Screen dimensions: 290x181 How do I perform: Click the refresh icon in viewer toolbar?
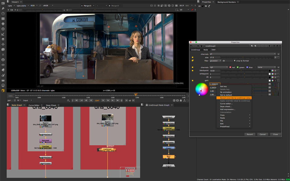click(x=169, y=6)
